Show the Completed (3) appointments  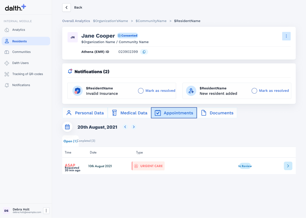point(87,141)
